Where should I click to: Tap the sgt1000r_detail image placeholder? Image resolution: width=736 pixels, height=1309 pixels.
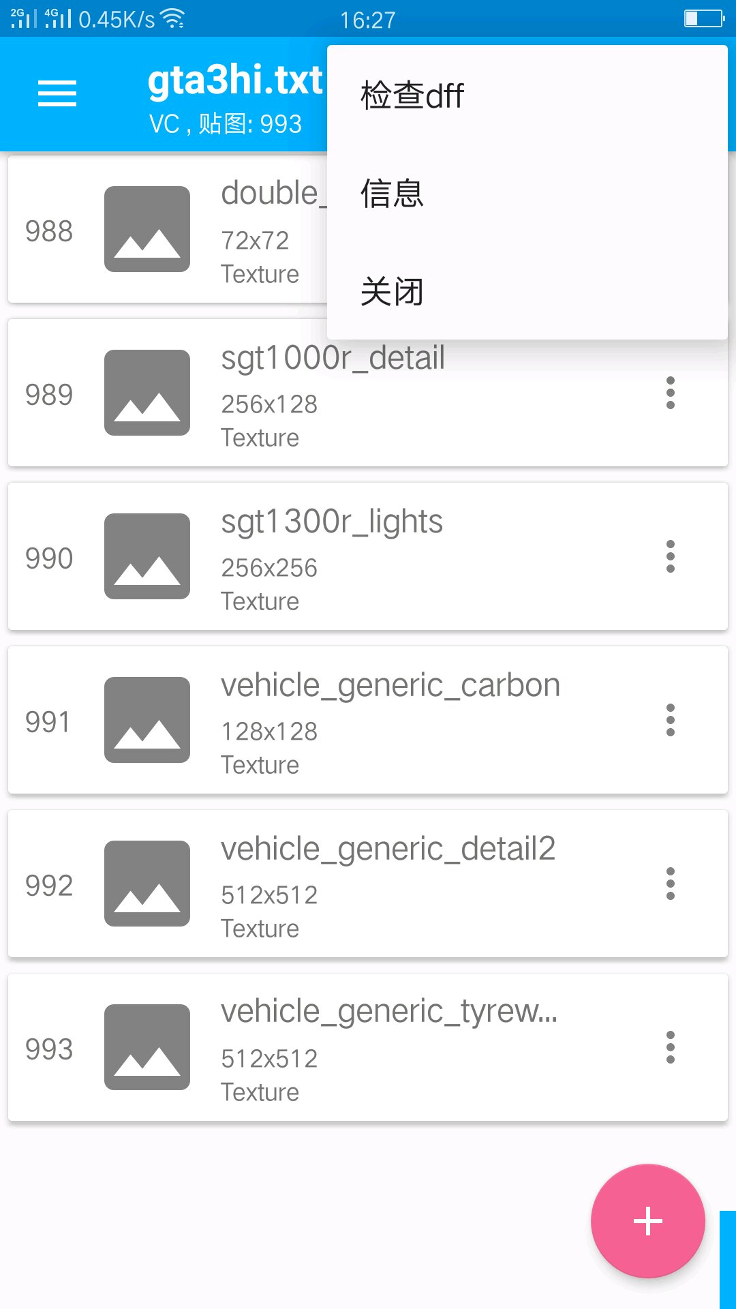(147, 393)
